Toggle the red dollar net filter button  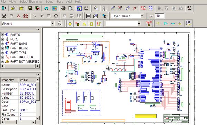pos(99,24)
